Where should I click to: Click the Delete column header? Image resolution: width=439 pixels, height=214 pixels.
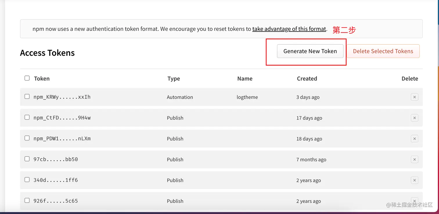410,78
